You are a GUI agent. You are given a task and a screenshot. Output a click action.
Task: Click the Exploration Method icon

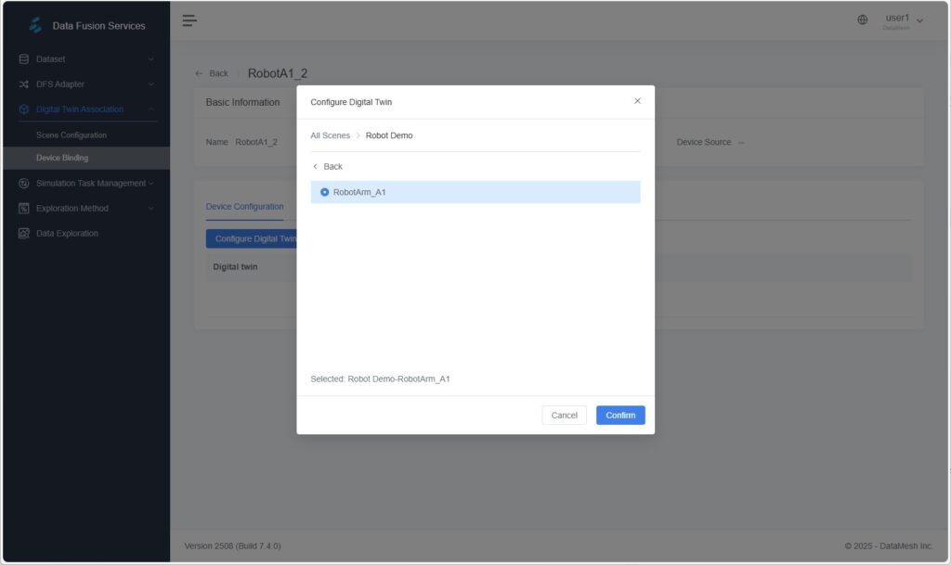24,209
